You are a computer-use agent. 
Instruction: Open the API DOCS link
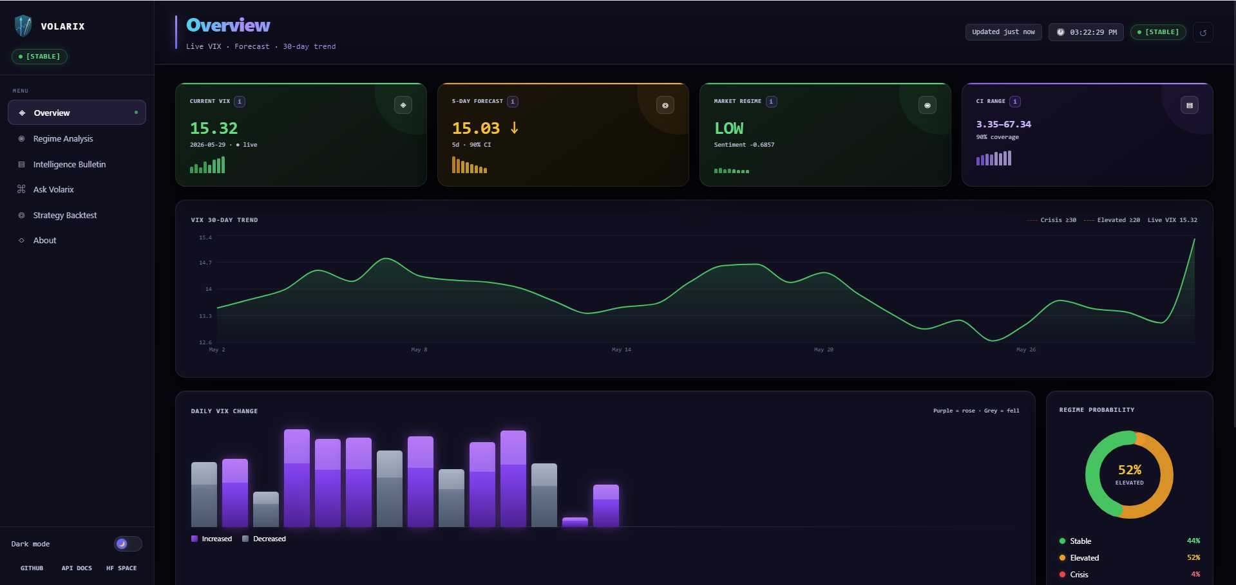[77, 568]
